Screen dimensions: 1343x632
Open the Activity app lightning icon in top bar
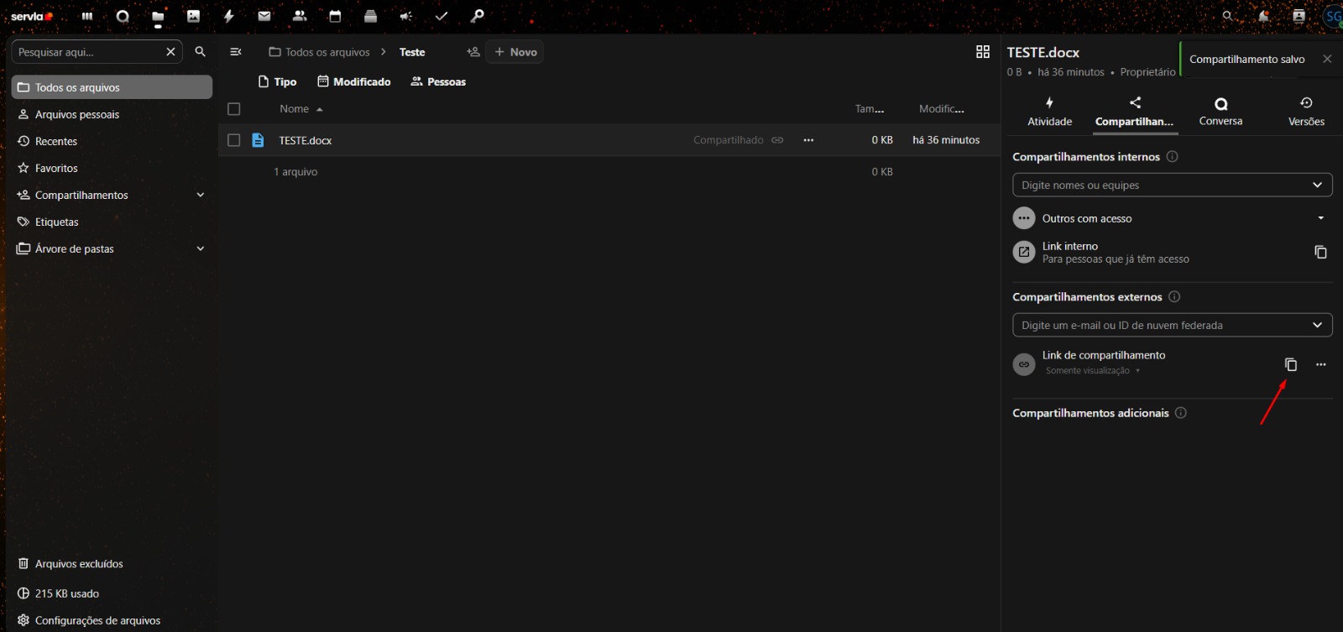coord(228,16)
